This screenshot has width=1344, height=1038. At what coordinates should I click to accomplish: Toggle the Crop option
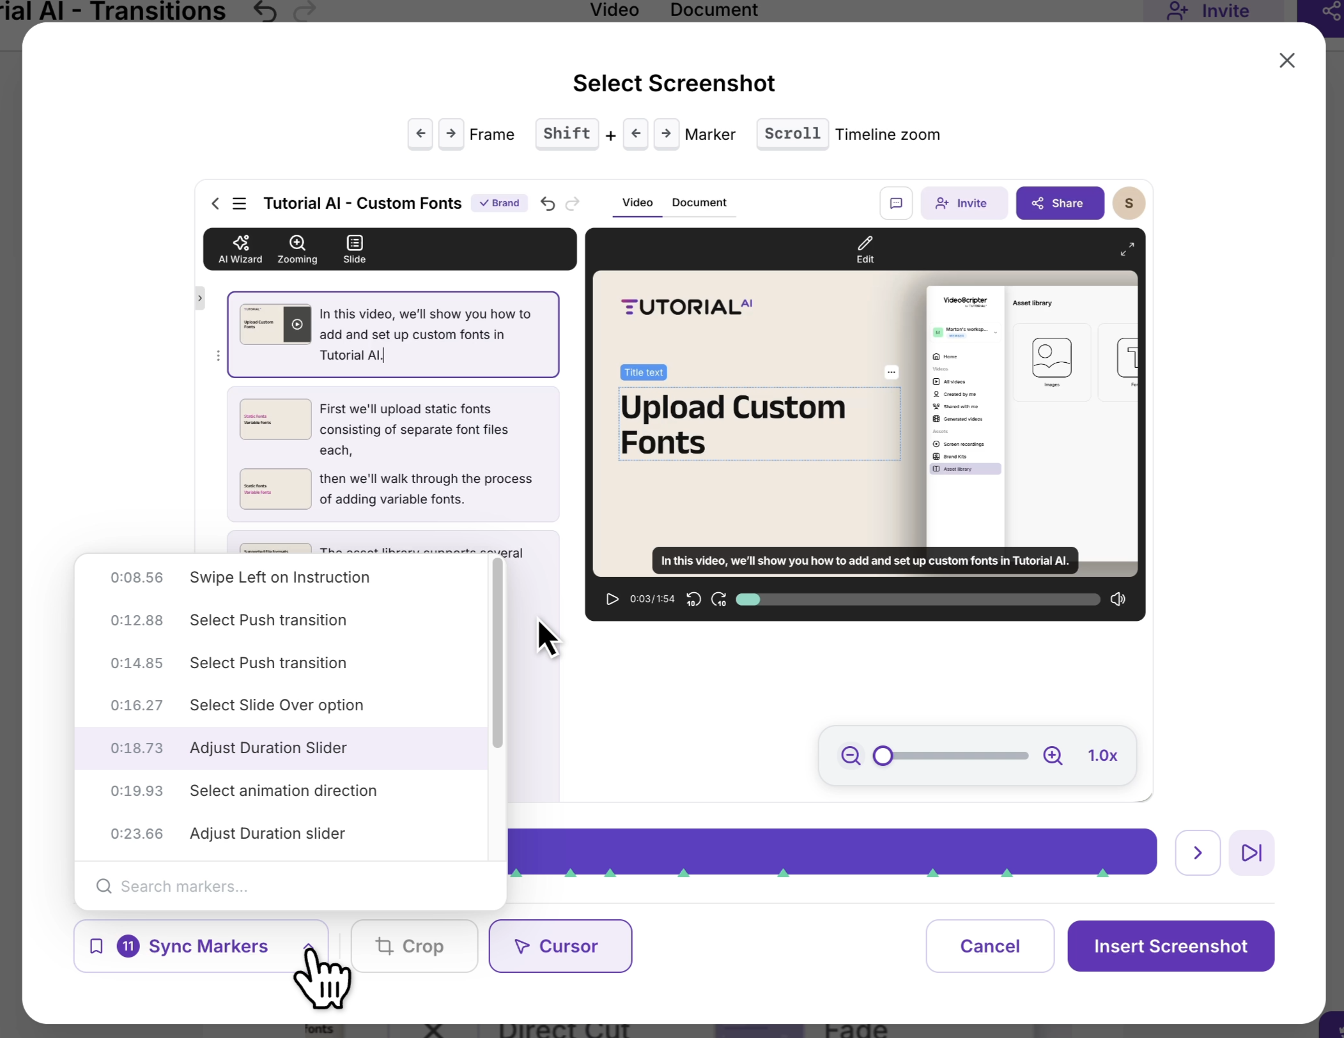(413, 946)
